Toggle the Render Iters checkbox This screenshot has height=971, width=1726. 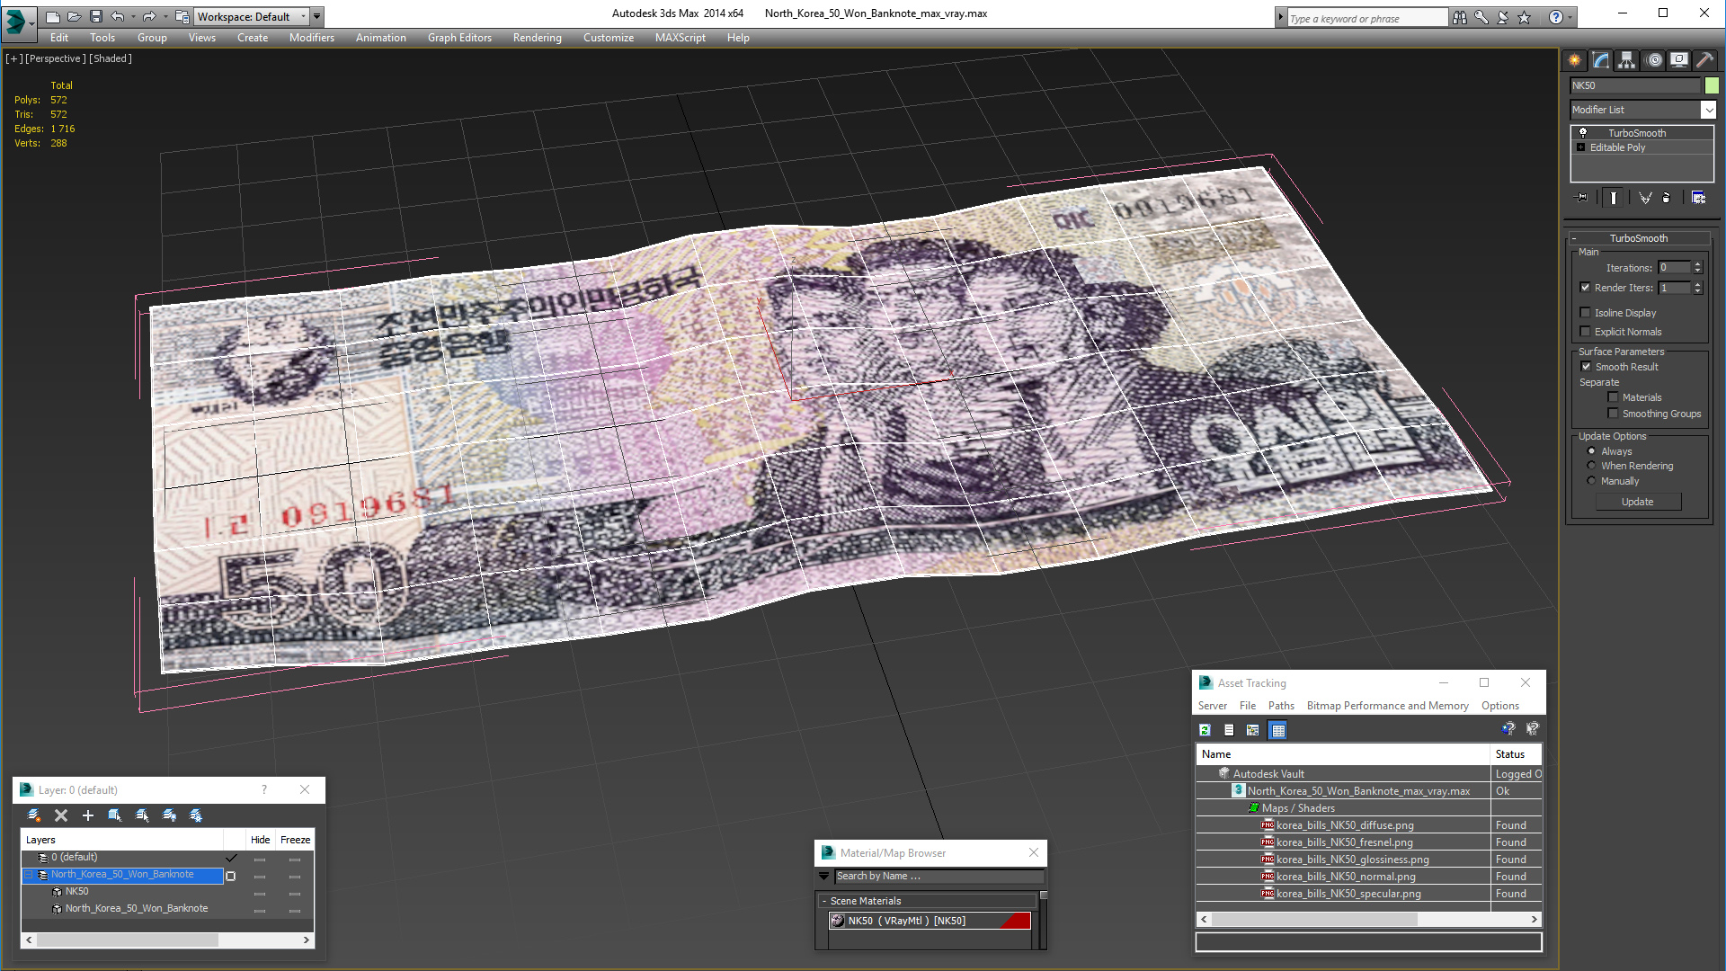tap(1585, 288)
